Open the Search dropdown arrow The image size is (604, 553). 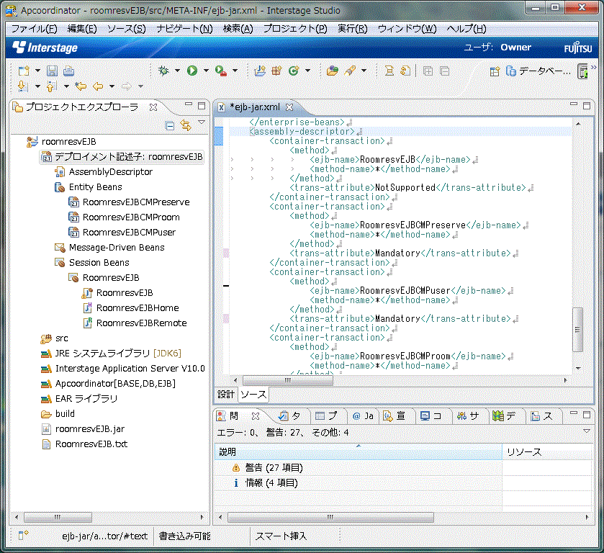pyautogui.click(x=364, y=71)
